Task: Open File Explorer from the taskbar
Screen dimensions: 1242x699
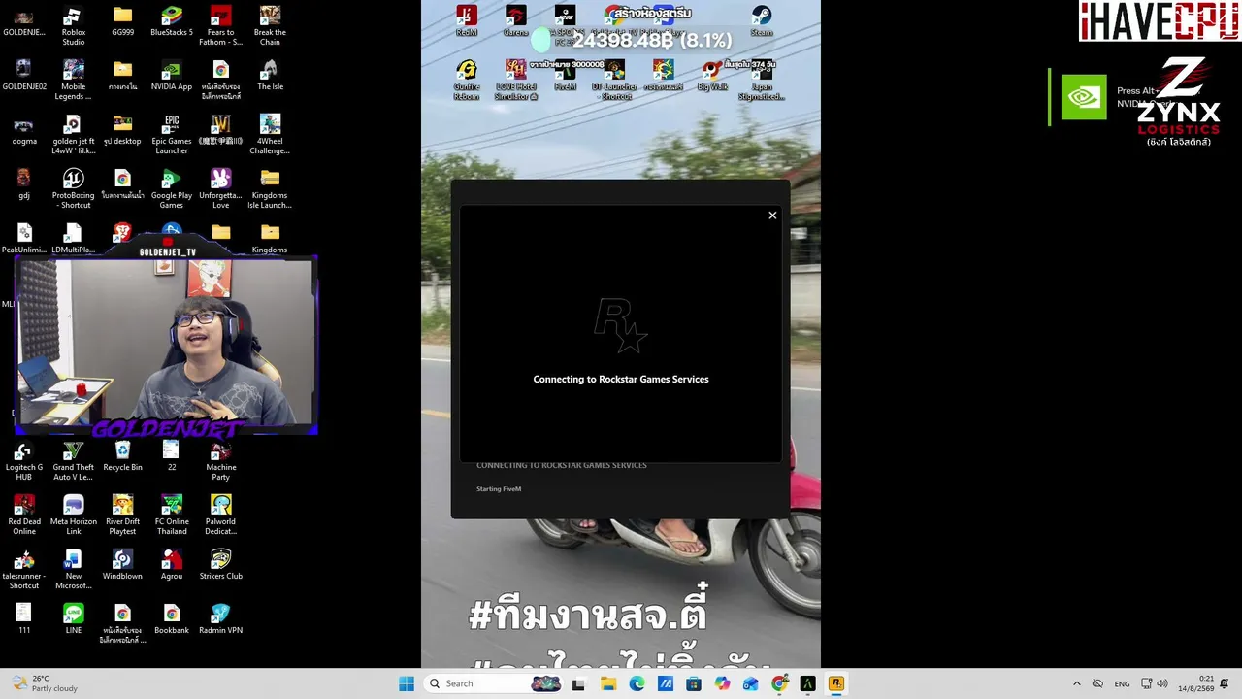Action: 608,683
